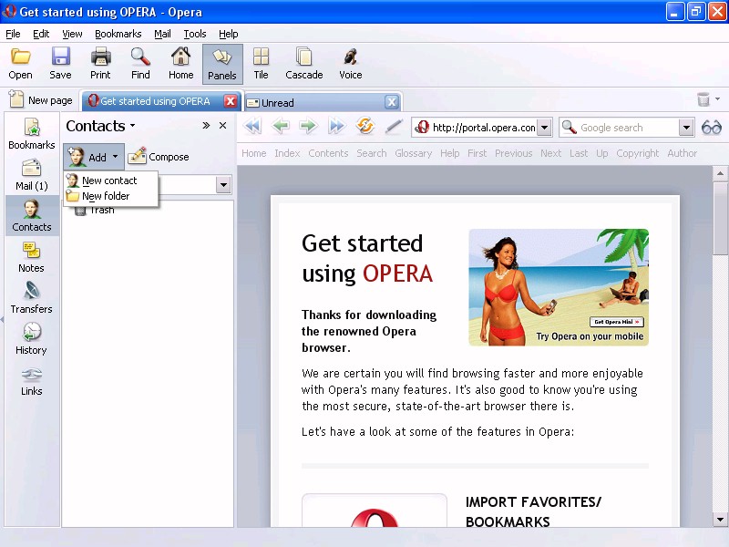Screen dimensions: 729x547
Task: Open the Google search engine dropdown
Action: pyautogui.click(x=686, y=128)
